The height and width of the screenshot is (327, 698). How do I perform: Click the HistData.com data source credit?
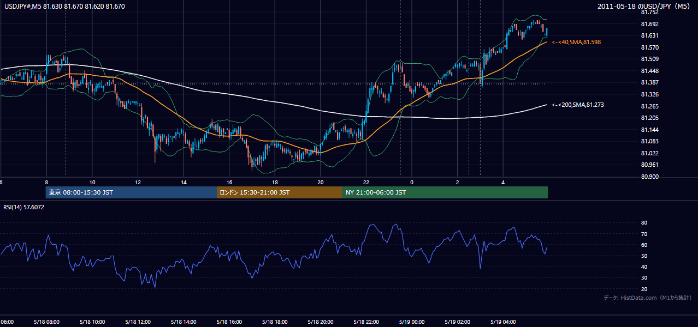coord(647,298)
